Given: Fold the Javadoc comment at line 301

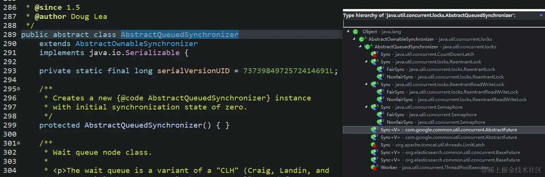Looking at the screenshot, I should pyautogui.click(x=19, y=143).
